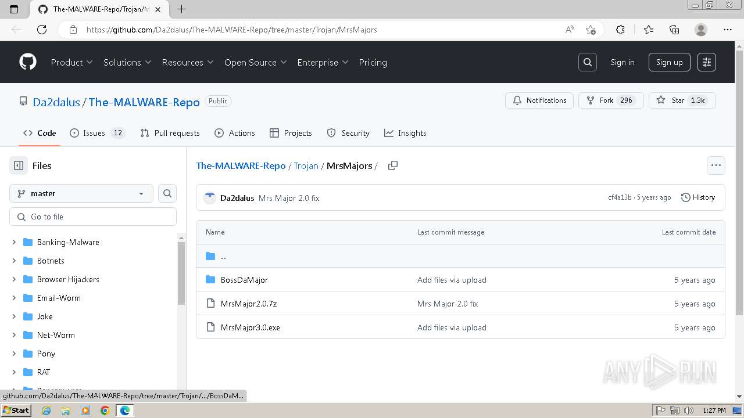Go up to parent directory row
This screenshot has height=418, width=744.
(x=460, y=256)
